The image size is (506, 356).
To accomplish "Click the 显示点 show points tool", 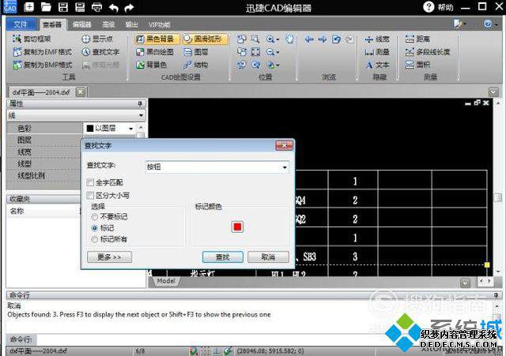I will click(x=97, y=39).
